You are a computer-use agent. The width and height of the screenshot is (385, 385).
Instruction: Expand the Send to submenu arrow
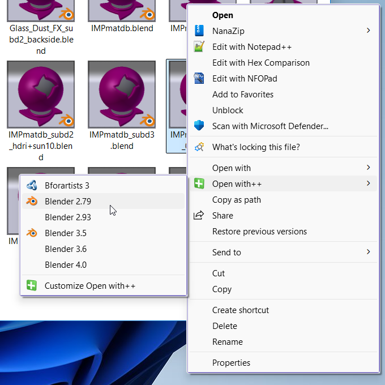[x=369, y=252]
